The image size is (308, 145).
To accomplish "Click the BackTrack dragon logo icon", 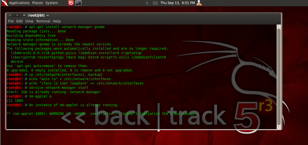I will [4, 3].
